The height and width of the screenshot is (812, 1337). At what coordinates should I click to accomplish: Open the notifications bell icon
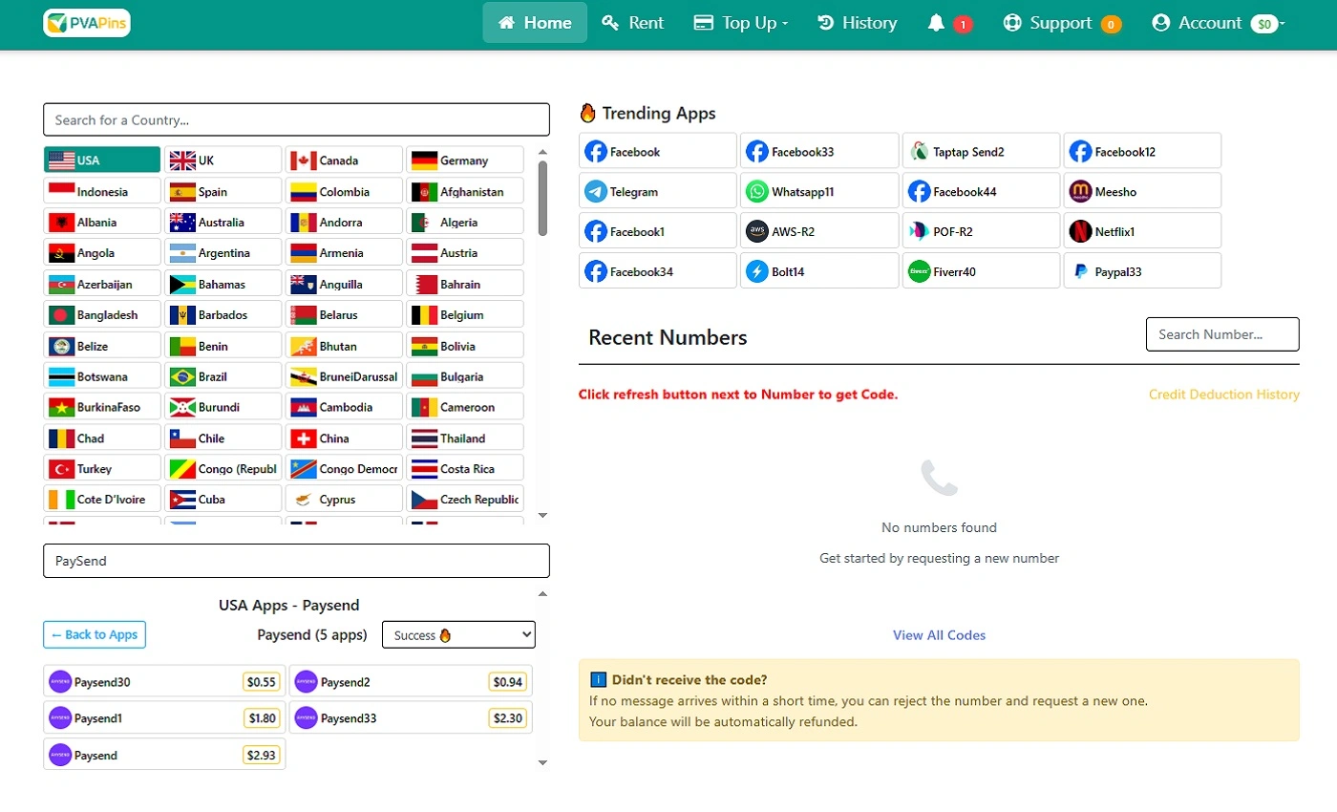click(936, 23)
